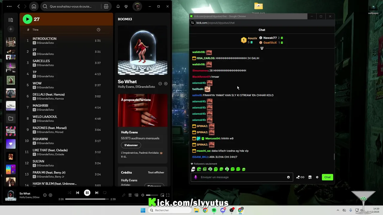Open the queue icon in player bar
The height and width of the screenshot is (215, 383).
(130, 195)
